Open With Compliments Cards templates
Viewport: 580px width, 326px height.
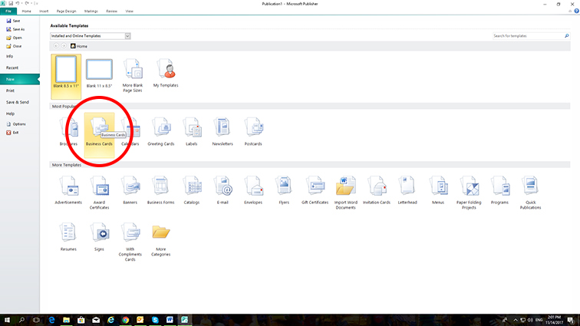pyautogui.click(x=130, y=242)
